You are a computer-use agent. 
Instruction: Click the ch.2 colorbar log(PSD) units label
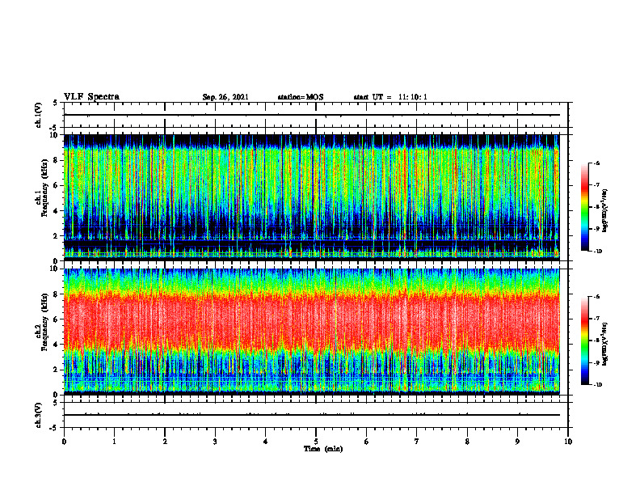click(x=605, y=344)
